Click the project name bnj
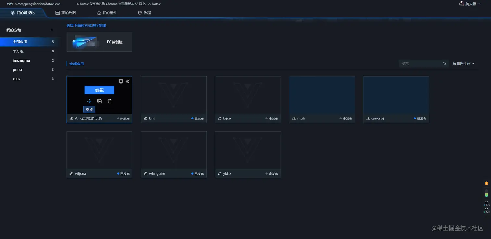 point(152,119)
